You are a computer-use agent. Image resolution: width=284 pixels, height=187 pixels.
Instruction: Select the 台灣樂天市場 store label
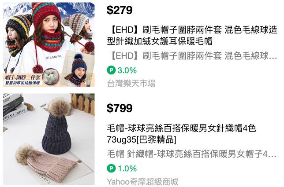pos(131,84)
